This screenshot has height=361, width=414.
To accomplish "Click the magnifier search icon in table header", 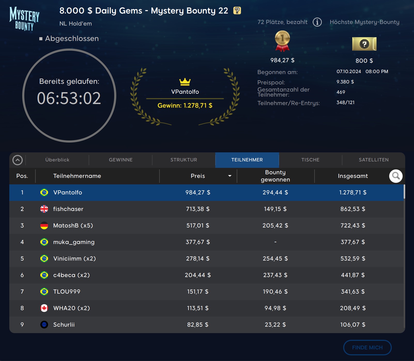I will (x=396, y=176).
